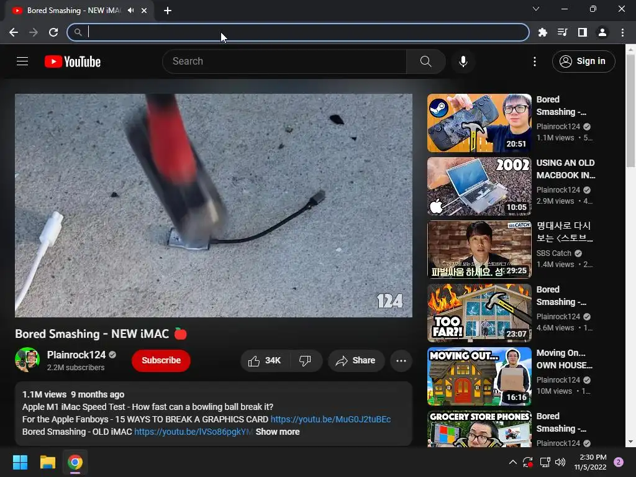Open Steam Deck smashing thumbnail 20:51
The height and width of the screenshot is (477, 636).
tap(479, 123)
